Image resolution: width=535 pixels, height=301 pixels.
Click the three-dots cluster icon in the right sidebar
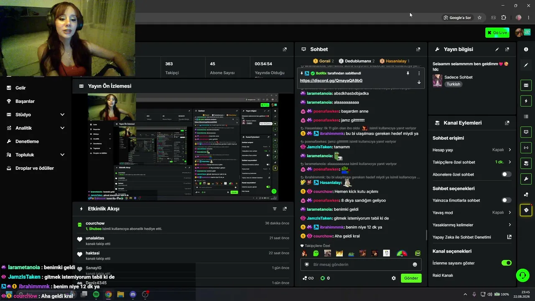coord(526,194)
